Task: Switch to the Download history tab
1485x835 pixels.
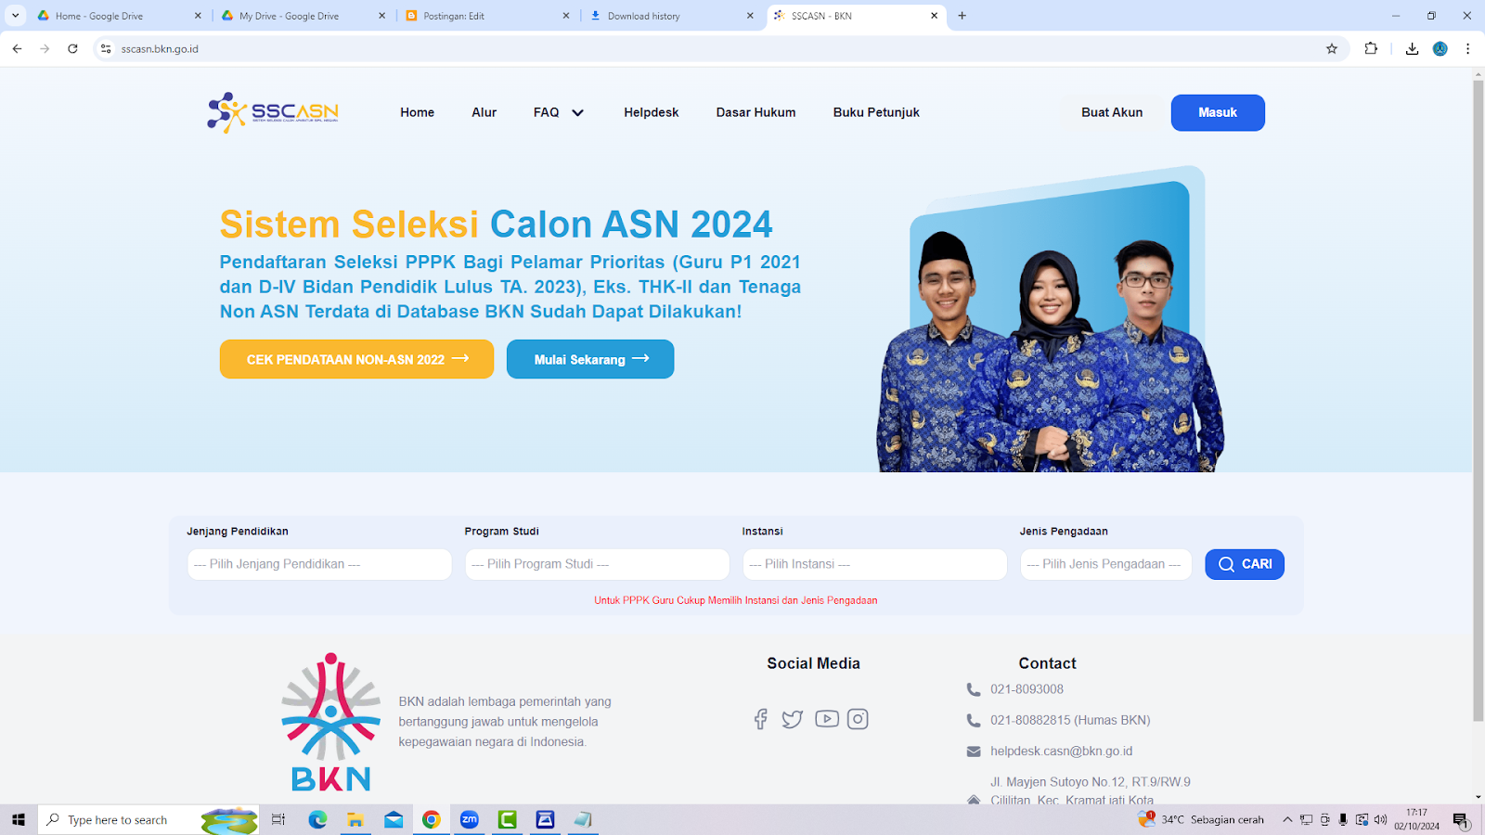Action: tap(672, 16)
